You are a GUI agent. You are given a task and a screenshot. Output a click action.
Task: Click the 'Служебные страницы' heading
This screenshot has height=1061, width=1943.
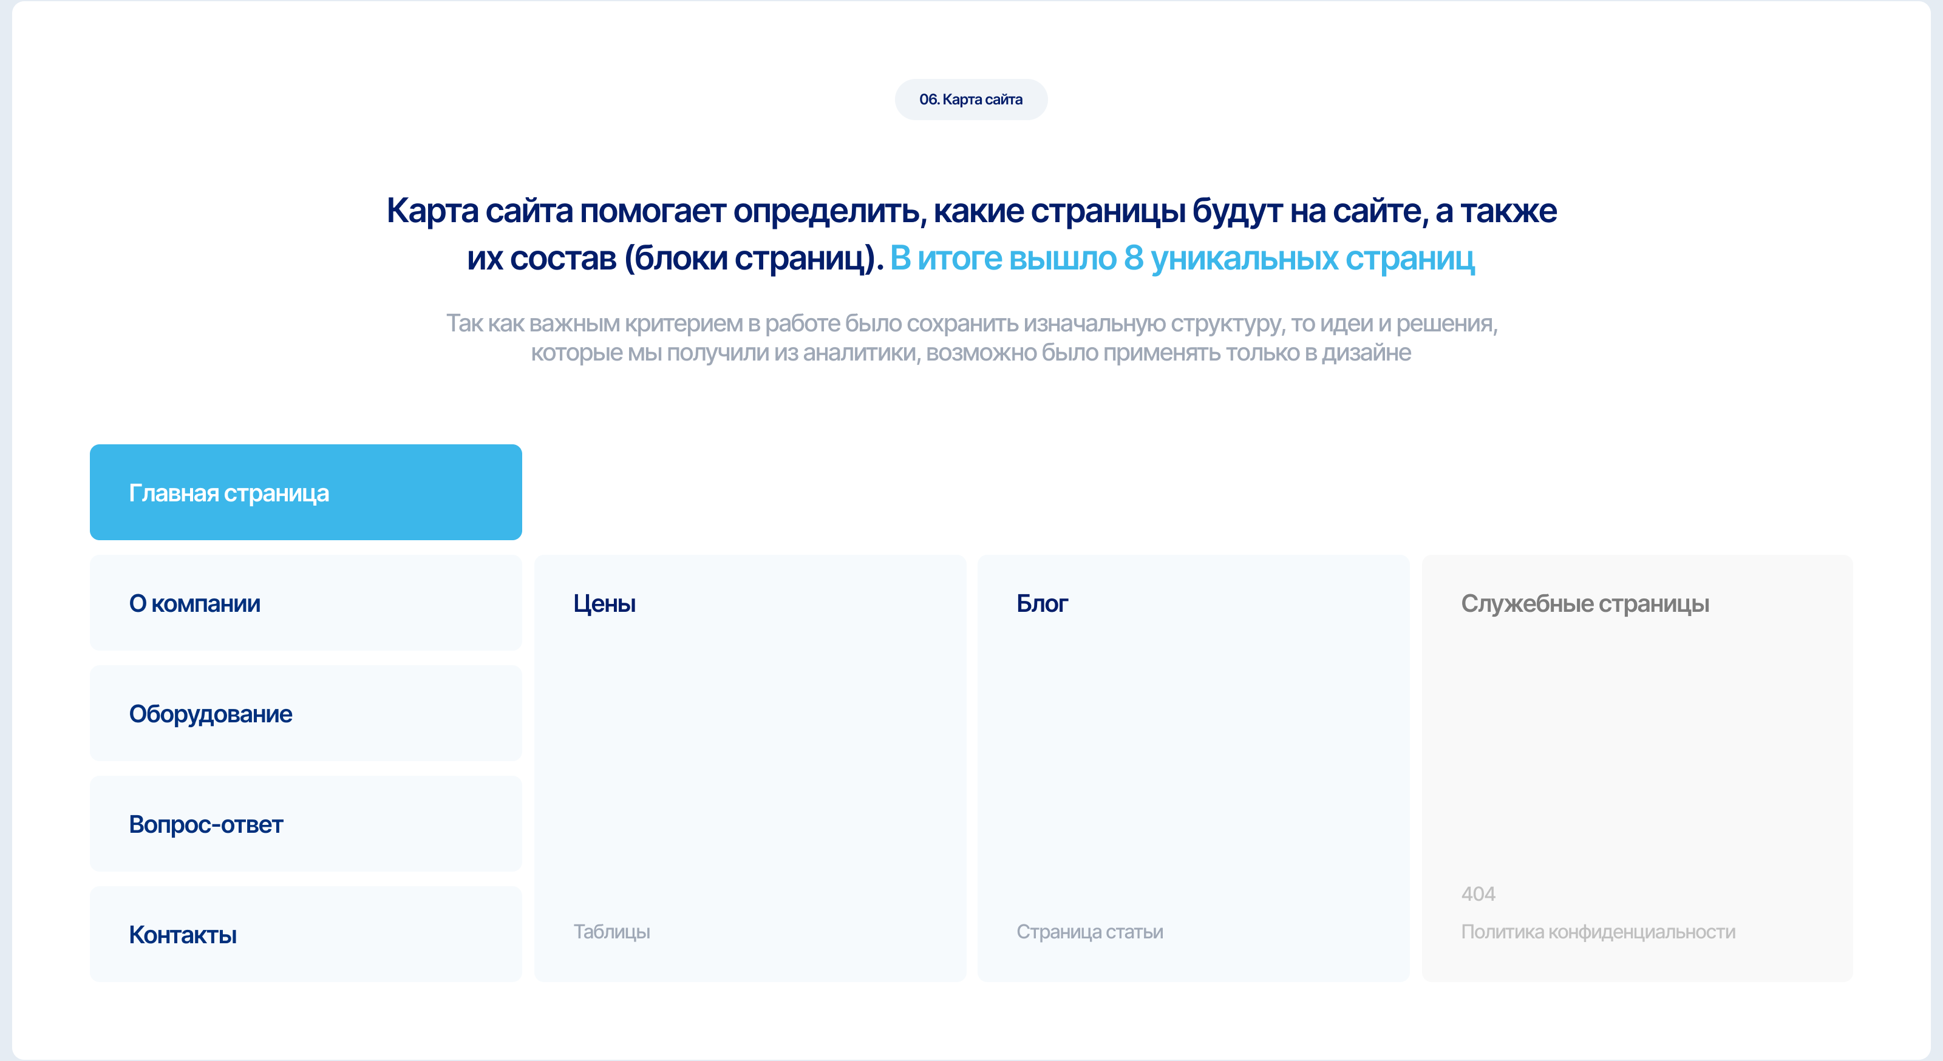1585,603
